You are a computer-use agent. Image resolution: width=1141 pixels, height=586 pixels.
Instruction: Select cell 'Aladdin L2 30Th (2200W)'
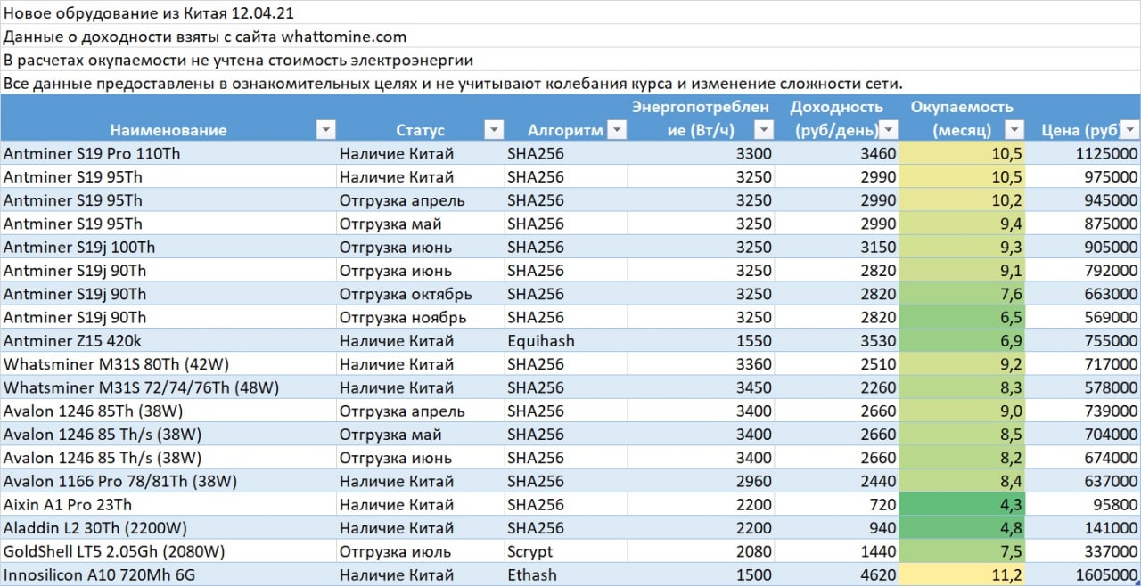pos(168,528)
